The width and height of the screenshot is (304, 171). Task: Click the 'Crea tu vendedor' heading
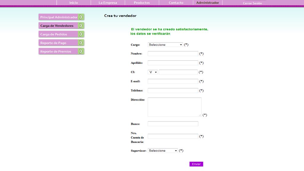[120, 16]
